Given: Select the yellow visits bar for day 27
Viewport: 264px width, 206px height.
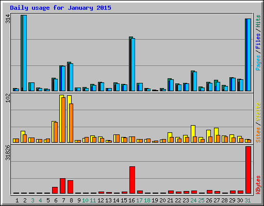Looking at the screenshot, I should [x=215, y=135].
